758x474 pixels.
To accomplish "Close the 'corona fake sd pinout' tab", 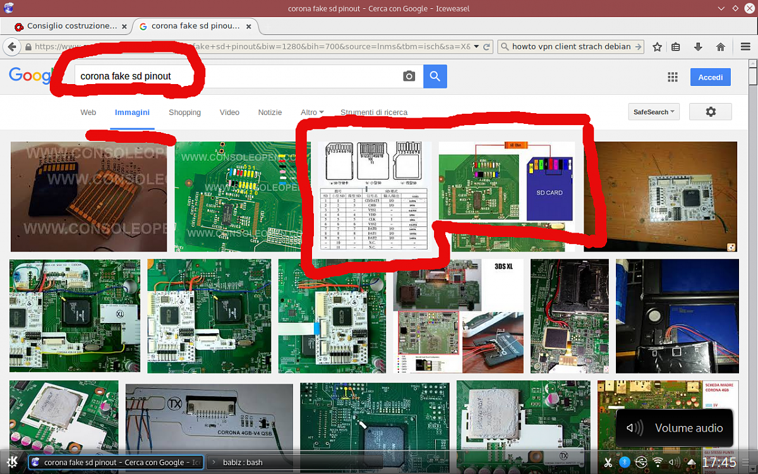I will (x=249, y=27).
